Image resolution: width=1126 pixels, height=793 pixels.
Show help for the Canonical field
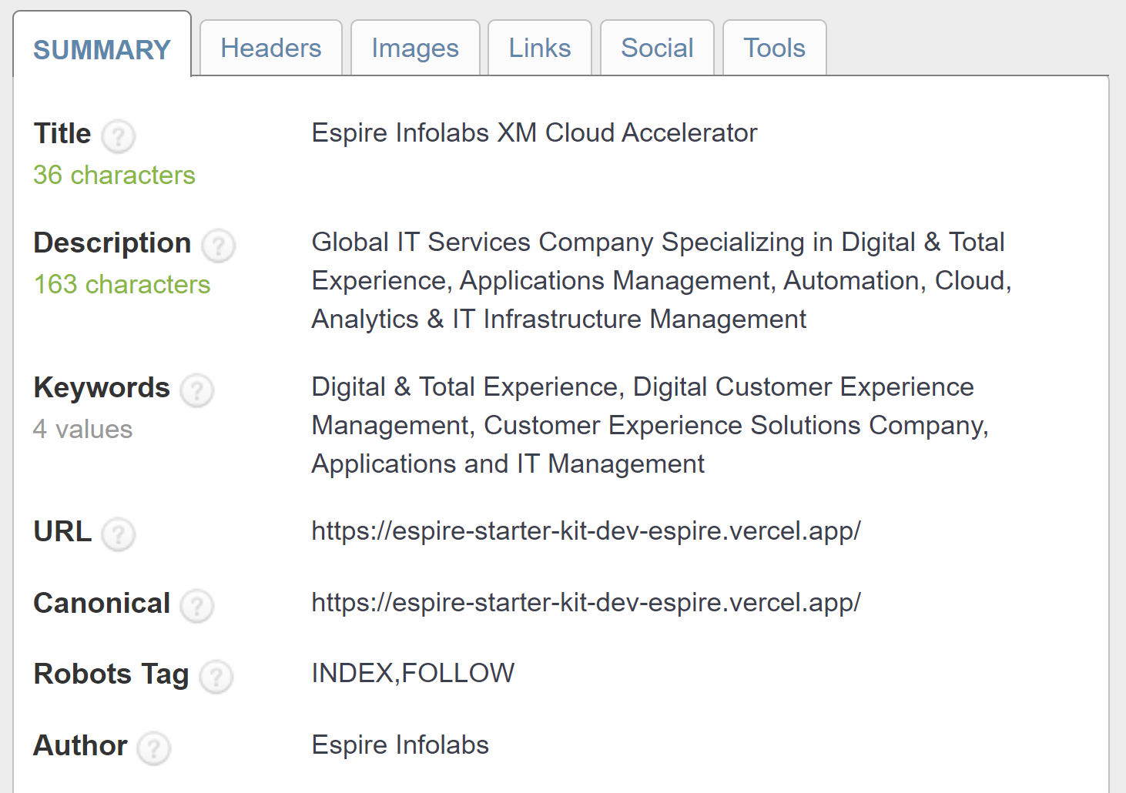(196, 607)
